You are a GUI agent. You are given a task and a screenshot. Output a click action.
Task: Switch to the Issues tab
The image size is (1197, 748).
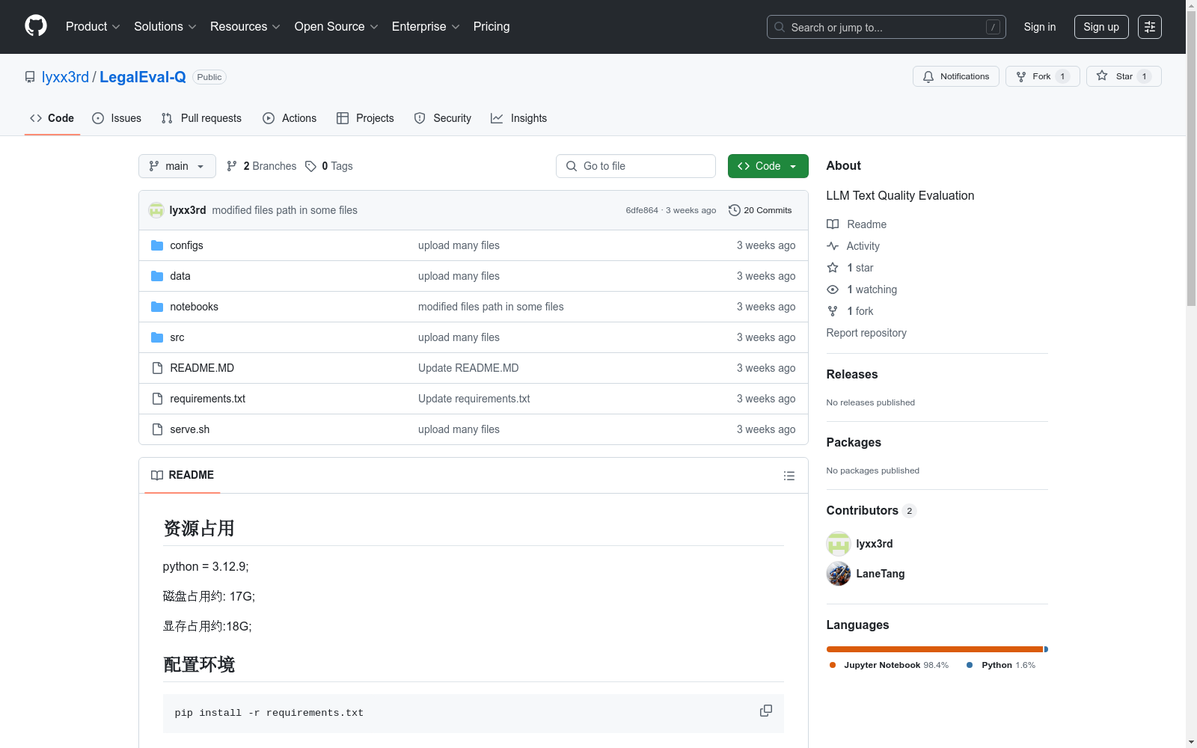117,118
